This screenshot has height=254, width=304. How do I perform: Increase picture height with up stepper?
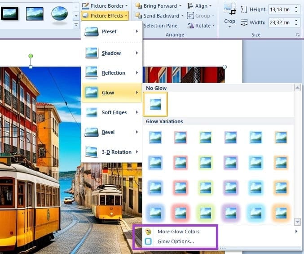click(x=296, y=7)
